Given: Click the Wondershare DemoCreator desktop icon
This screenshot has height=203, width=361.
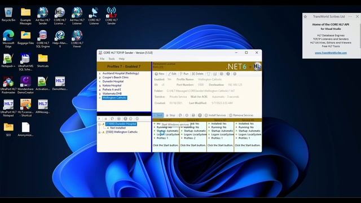Looking at the screenshot, I should 25,85.
